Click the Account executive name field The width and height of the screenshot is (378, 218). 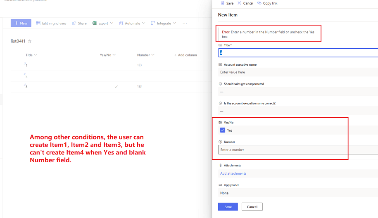(298, 72)
